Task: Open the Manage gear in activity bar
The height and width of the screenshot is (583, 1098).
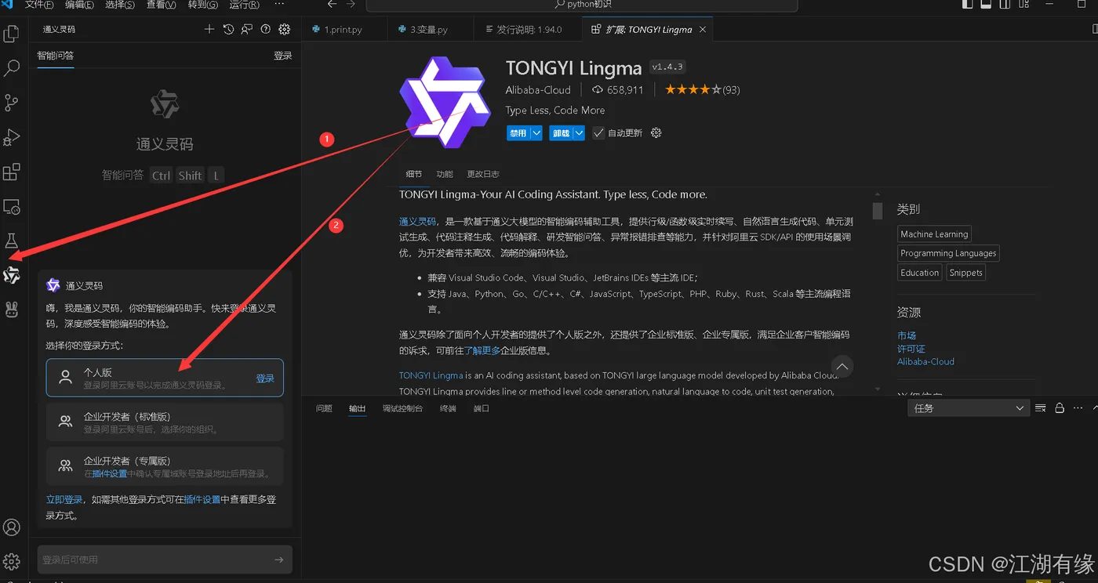Action: (x=12, y=561)
